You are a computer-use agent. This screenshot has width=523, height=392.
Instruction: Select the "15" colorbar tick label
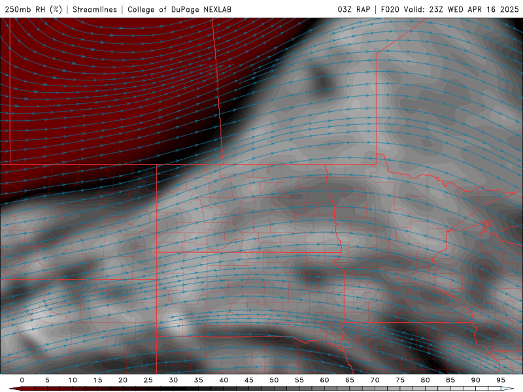click(x=97, y=380)
